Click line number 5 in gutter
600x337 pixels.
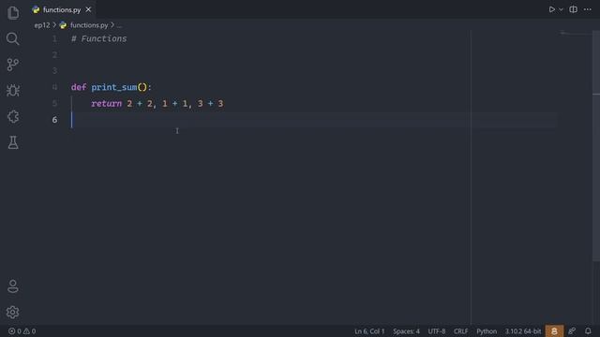54,104
